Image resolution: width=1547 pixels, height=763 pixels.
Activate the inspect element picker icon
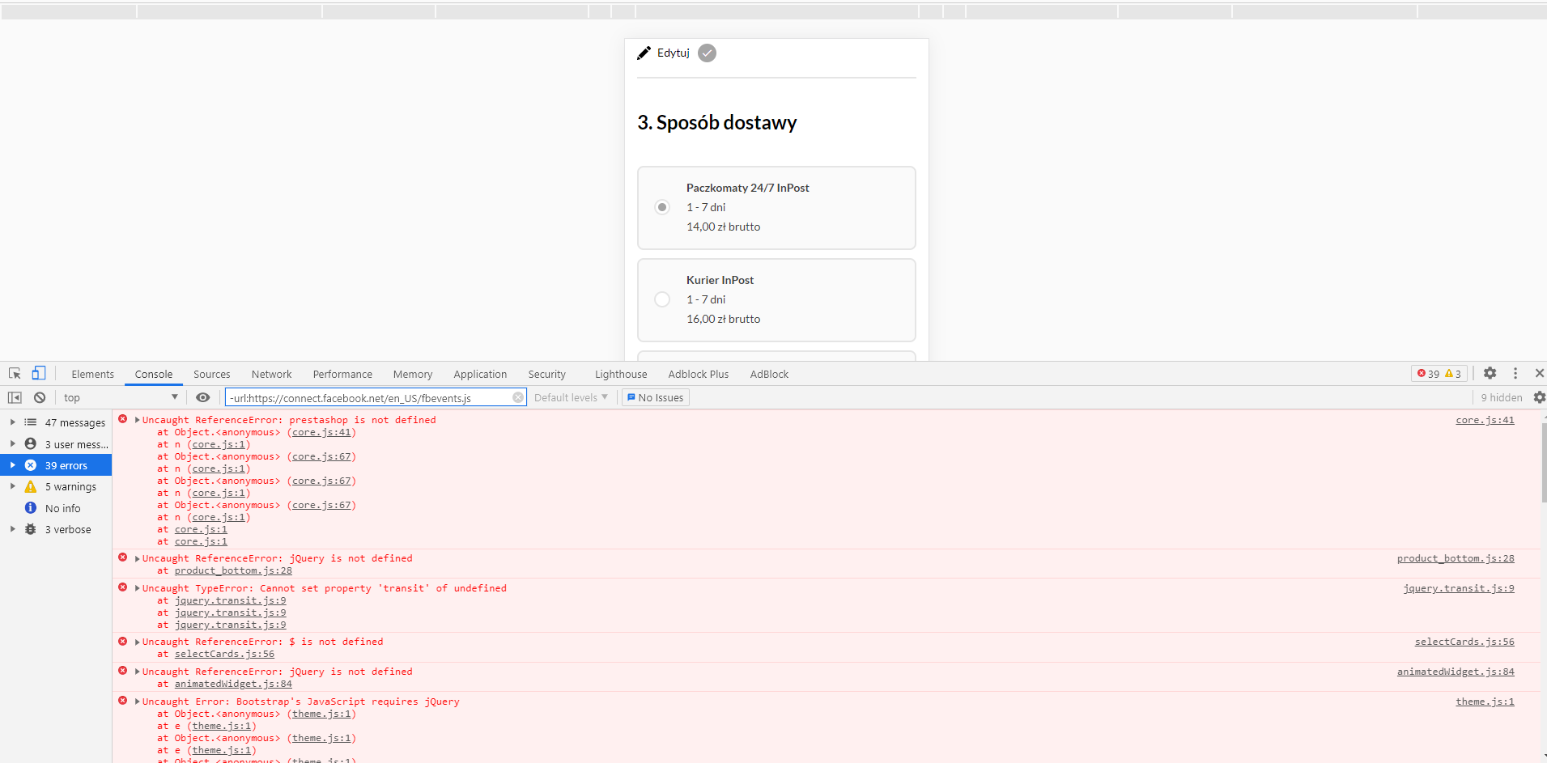click(15, 373)
